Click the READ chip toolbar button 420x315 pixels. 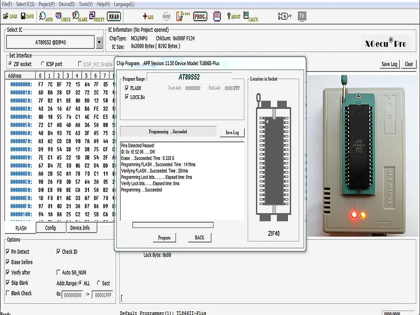[114, 17]
